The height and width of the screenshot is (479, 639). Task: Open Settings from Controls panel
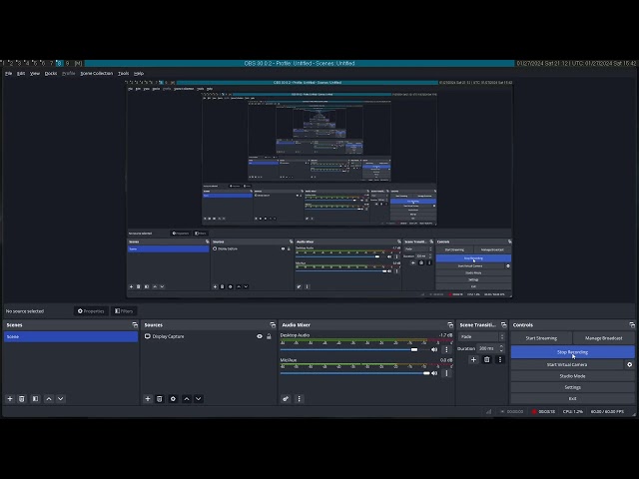572,387
